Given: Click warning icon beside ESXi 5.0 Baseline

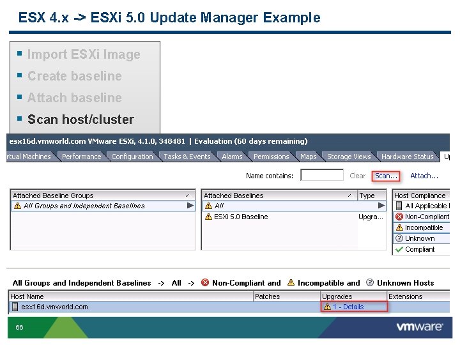Looking at the screenshot, I should click(x=208, y=217).
